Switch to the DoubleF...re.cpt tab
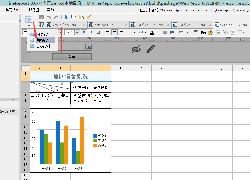Screen dimensions: 250x180 pyautogui.click(x=150, y=25)
